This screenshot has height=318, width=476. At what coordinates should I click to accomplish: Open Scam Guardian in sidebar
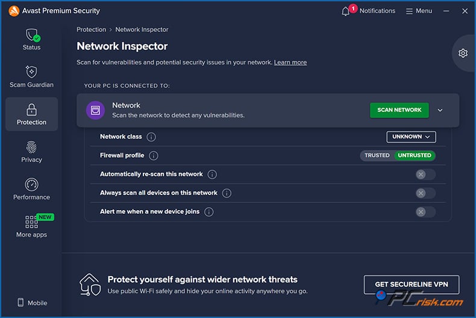click(31, 72)
